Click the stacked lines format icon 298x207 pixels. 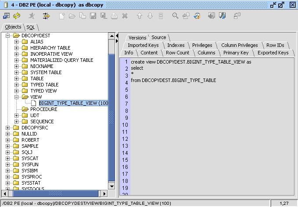coord(161,16)
